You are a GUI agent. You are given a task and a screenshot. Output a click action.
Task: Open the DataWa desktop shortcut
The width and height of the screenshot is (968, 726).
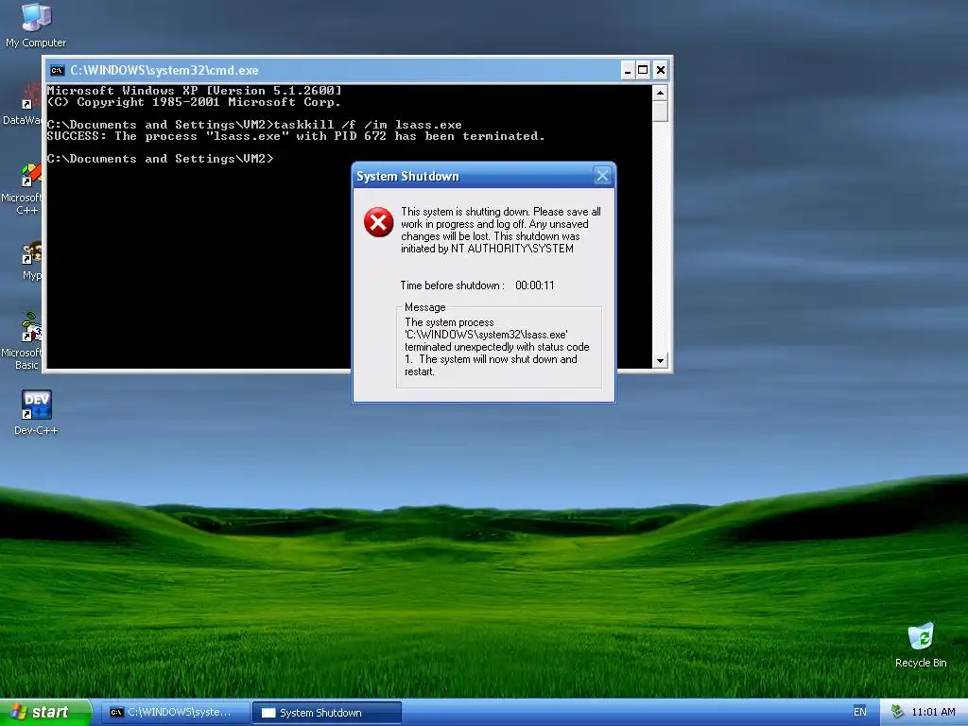pyautogui.click(x=23, y=105)
